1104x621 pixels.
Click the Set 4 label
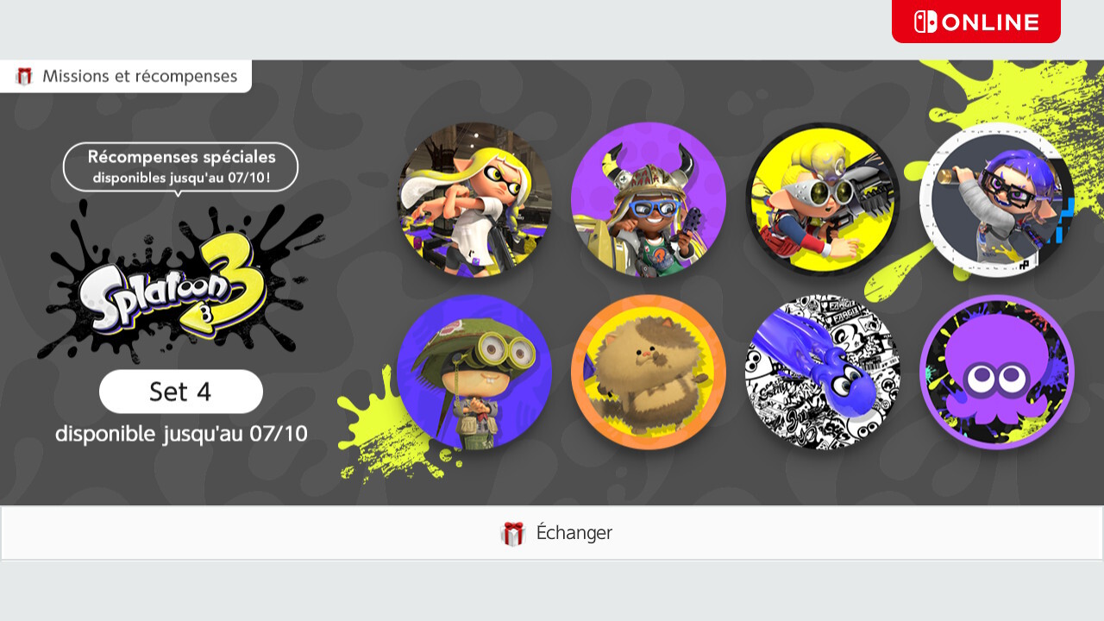click(x=180, y=392)
